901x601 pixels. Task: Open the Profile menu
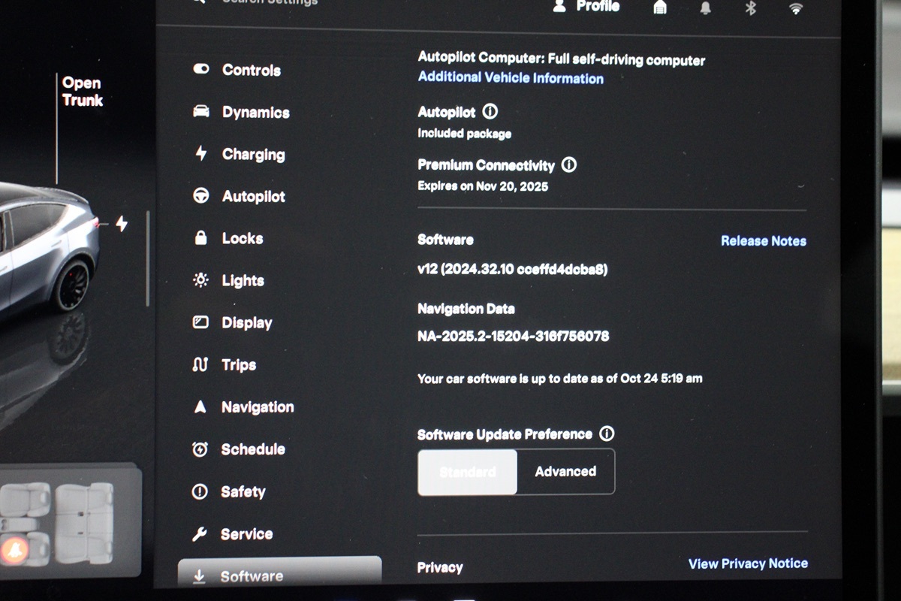coord(588,7)
